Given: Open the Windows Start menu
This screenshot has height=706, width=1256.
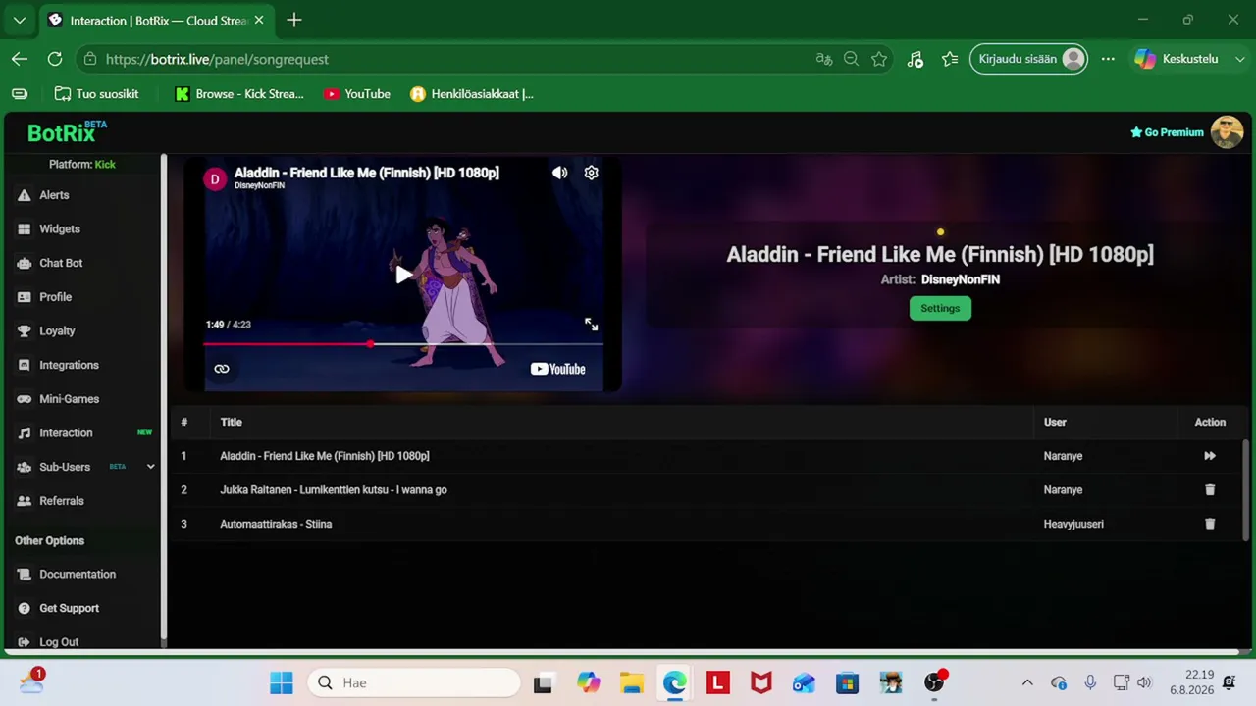Looking at the screenshot, I should coord(282,682).
